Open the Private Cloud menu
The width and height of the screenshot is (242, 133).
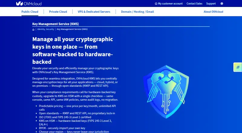58,11
